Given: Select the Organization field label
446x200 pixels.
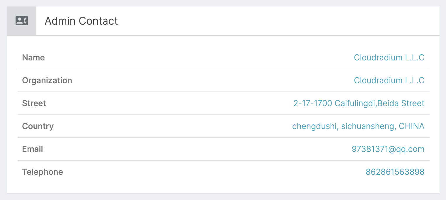Looking at the screenshot, I should (x=47, y=80).
